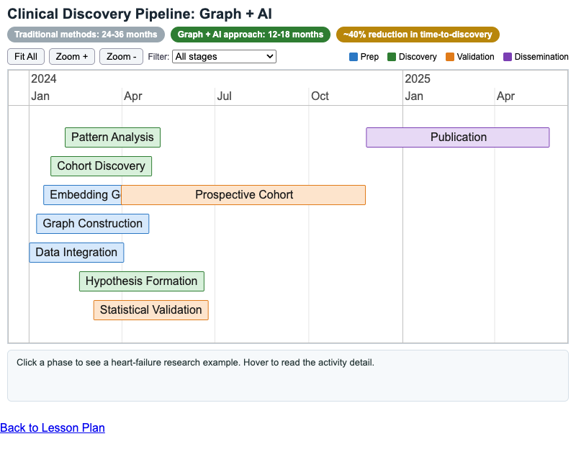
Task: Click the Oct month label on timeline
Action: pos(320,96)
